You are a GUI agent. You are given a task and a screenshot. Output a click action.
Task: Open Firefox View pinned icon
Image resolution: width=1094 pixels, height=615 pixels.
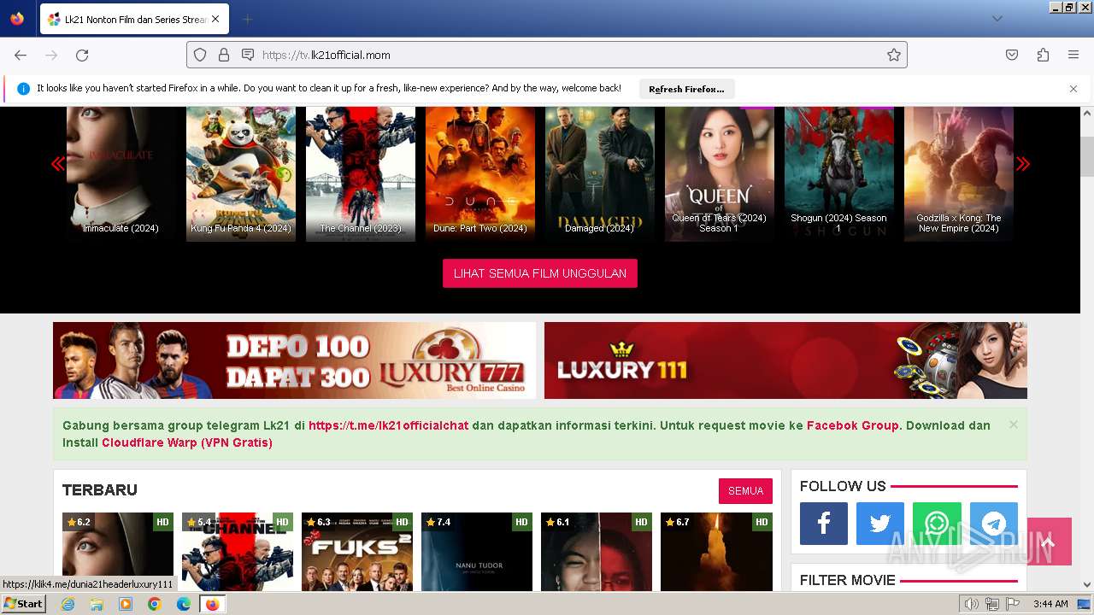pyautogui.click(x=17, y=19)
